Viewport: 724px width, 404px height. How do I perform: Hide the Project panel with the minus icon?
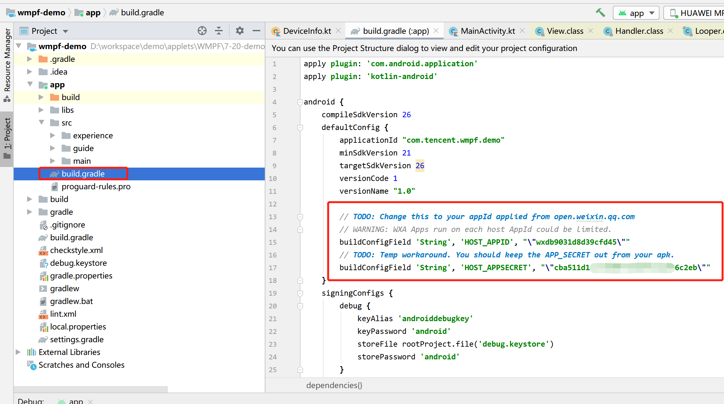tap(256, 31)
